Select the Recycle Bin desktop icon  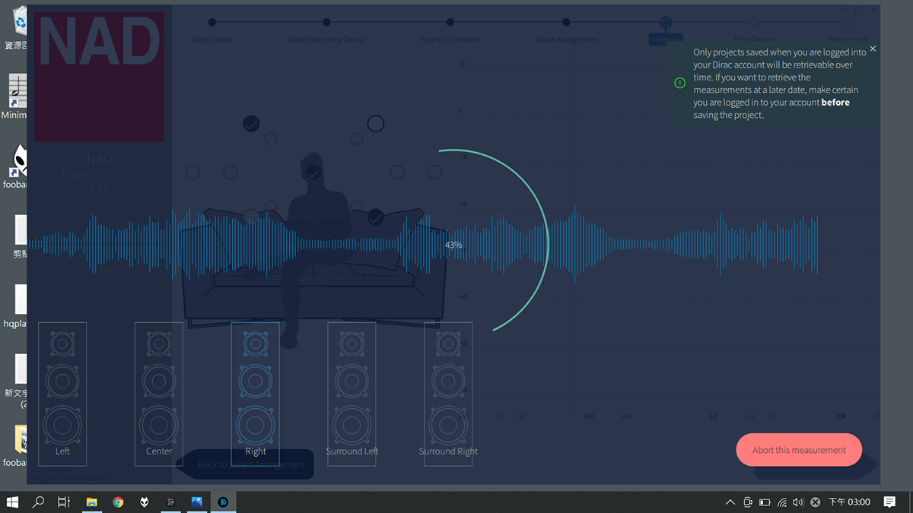click(x=16, y=29)
